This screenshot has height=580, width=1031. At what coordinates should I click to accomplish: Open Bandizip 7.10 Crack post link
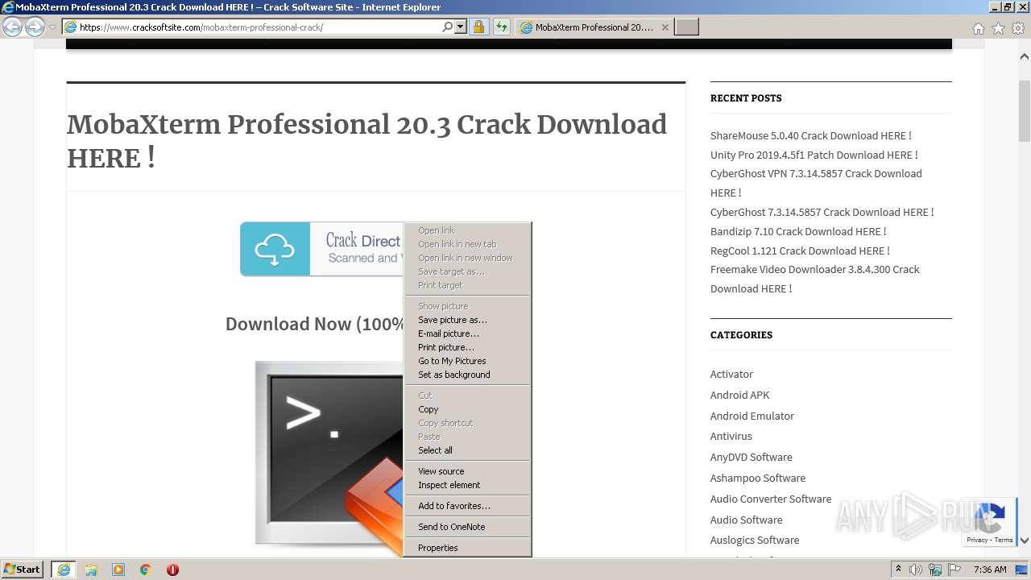point(798,231)
